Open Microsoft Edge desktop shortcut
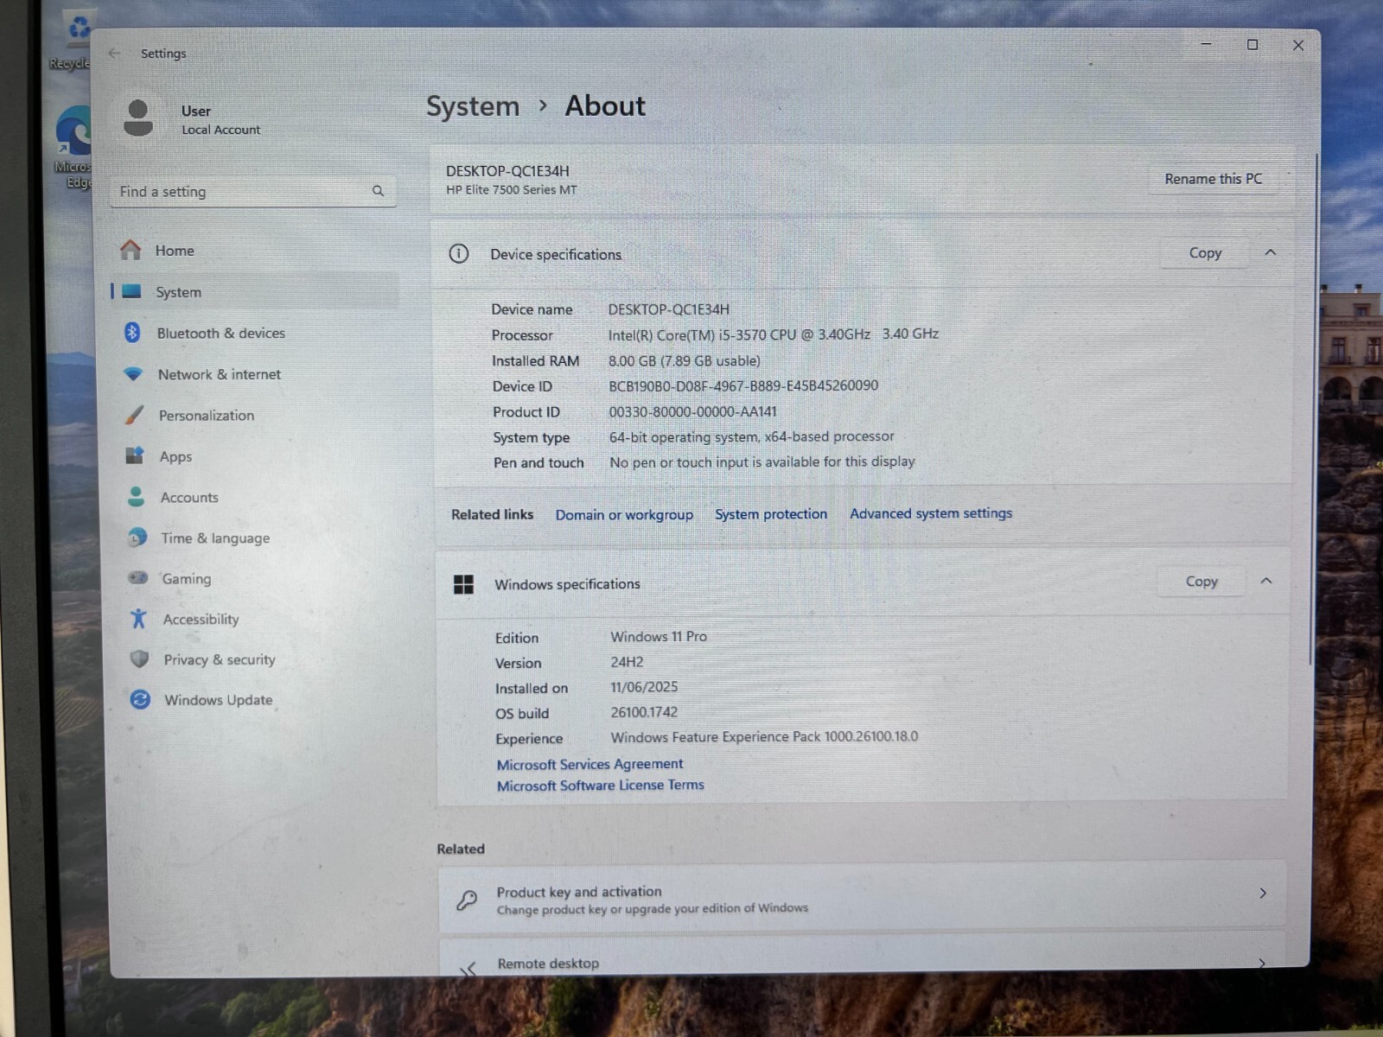The height and width of the screenshot is (1037, 1383). [73, 149]
